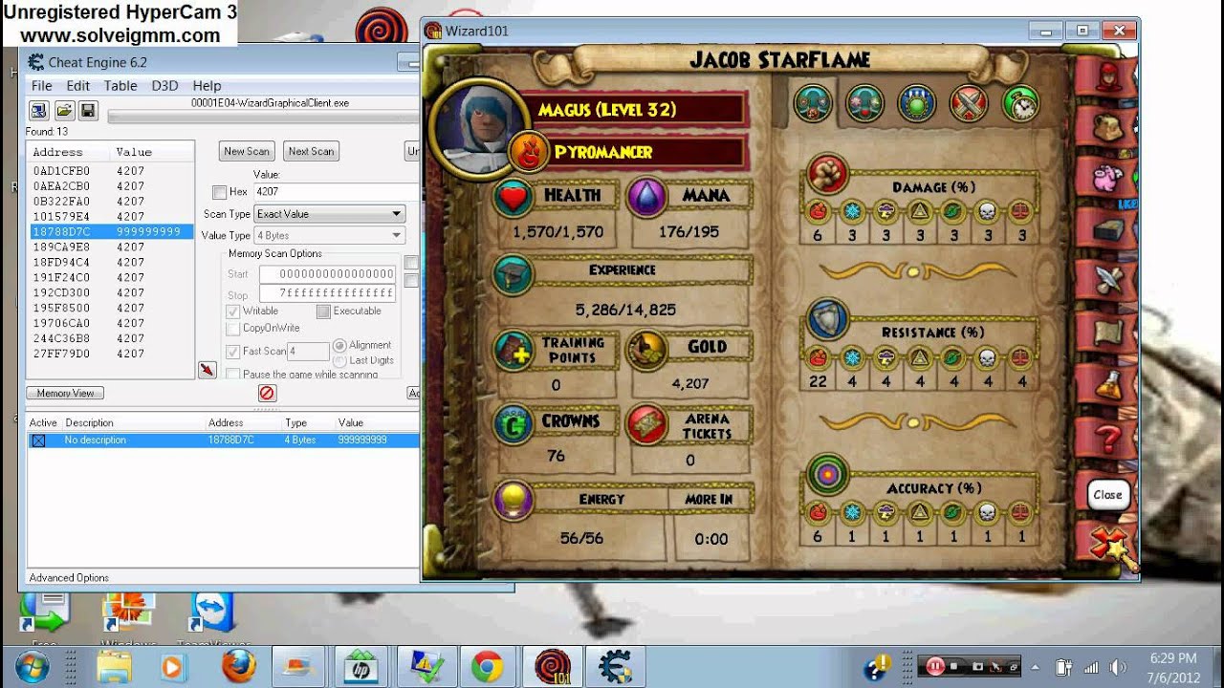Toggle the Writable checkbox
1224x688 pixels.
233,312
